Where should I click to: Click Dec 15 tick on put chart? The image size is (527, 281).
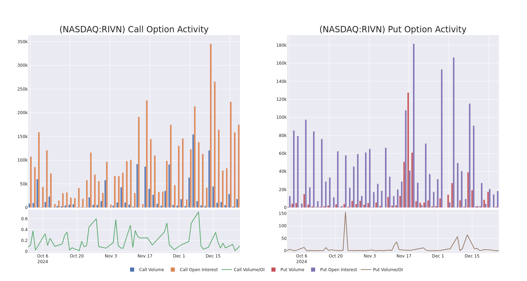[x=472, y=256]
